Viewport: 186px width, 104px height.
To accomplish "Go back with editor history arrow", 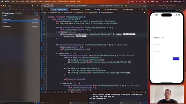I will tap(45, 10).
